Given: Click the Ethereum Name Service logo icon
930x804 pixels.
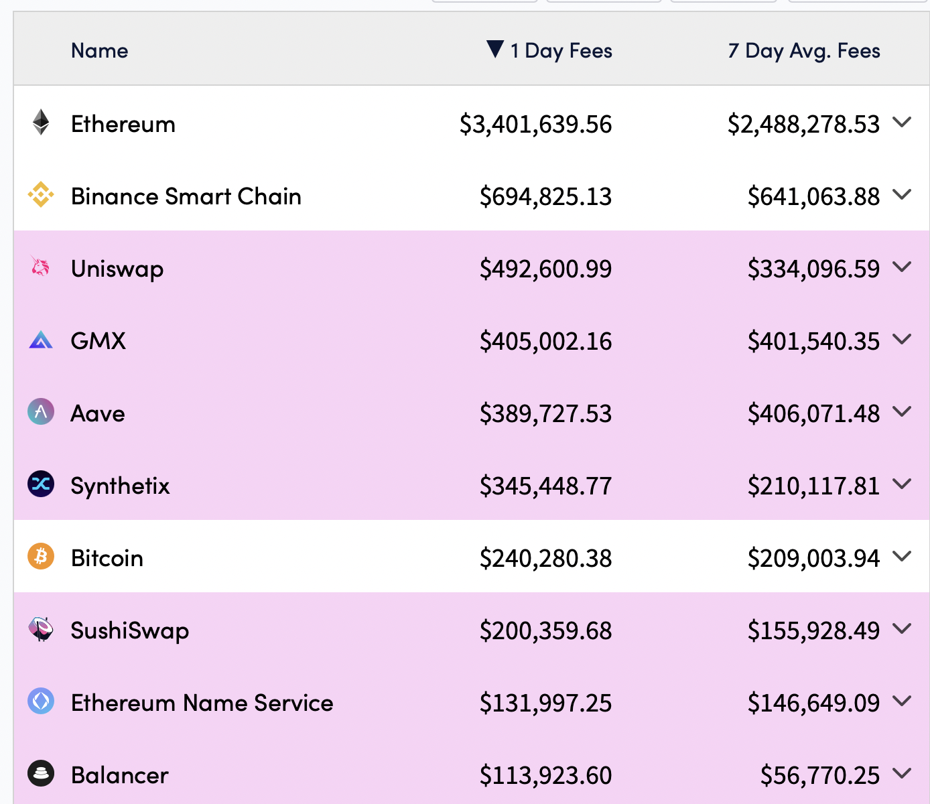Looking at the screenshot, I should (41, 701).
